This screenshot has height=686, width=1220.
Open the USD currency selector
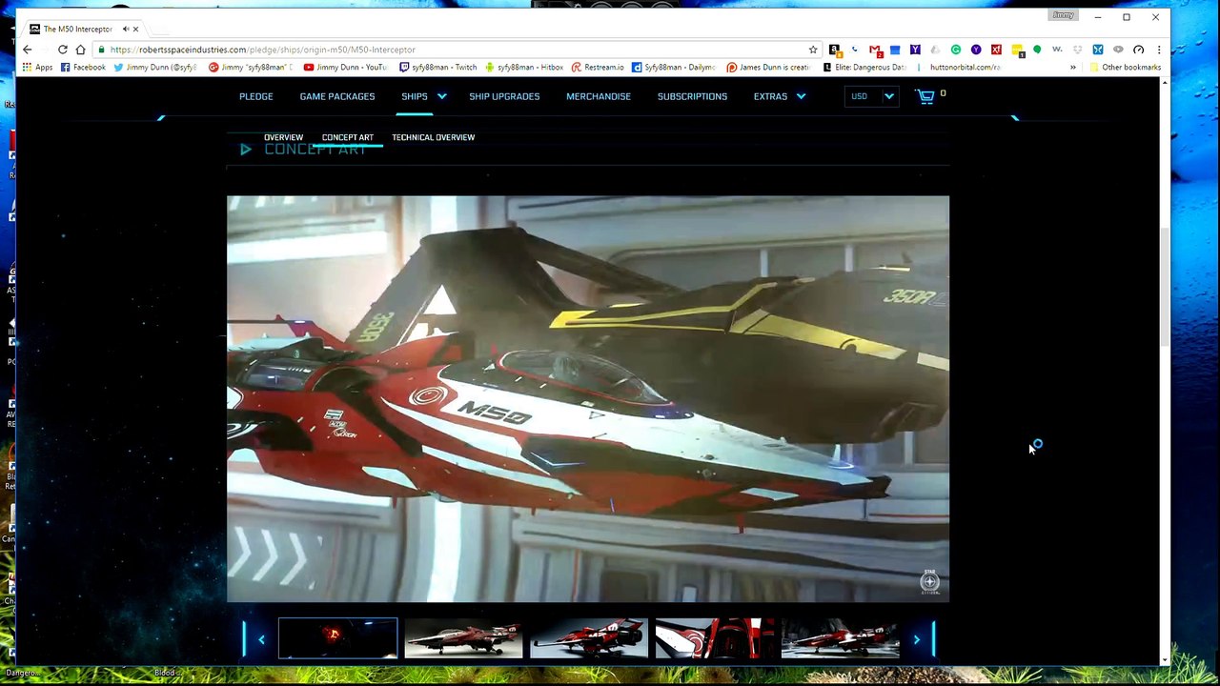pyautogui.click(x=872, y=96)
